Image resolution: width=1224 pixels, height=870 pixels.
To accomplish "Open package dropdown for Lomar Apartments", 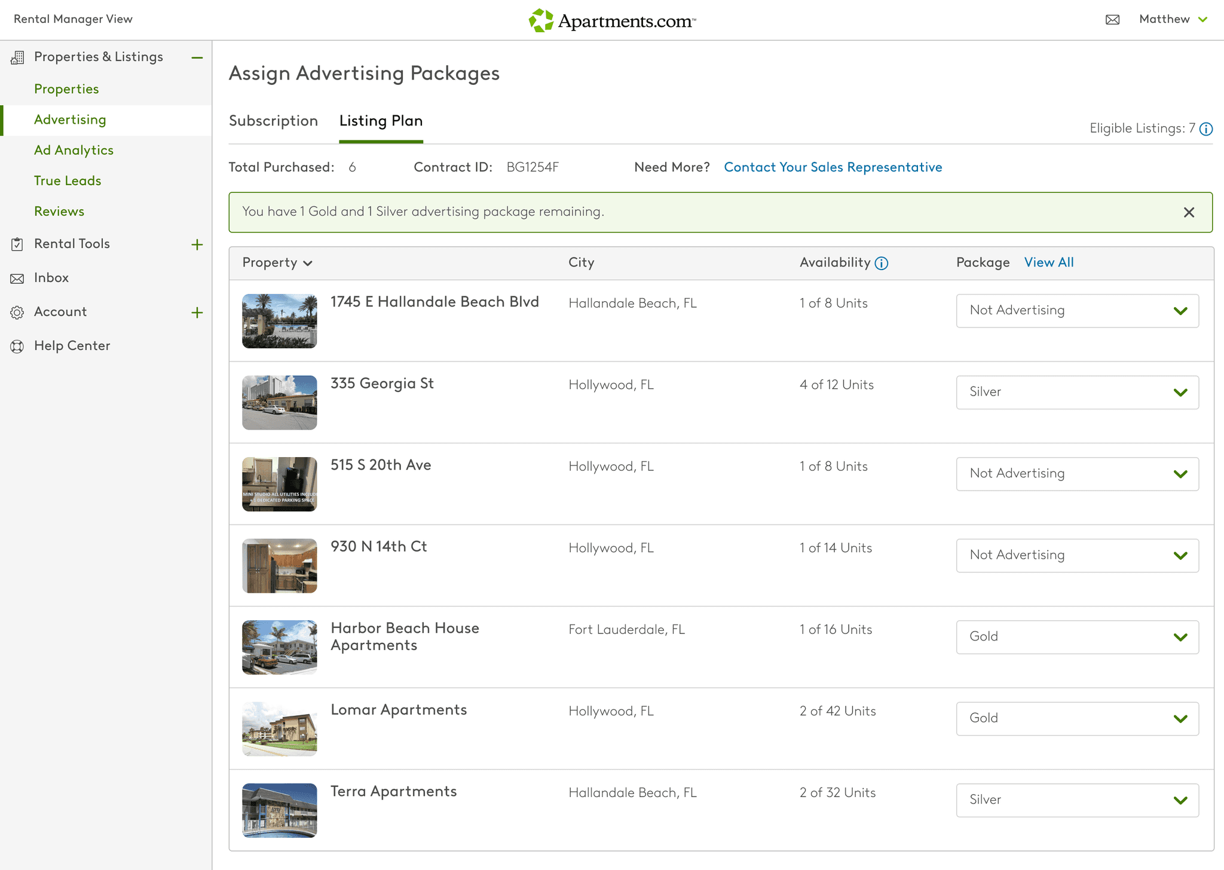I will point(1077,719).
